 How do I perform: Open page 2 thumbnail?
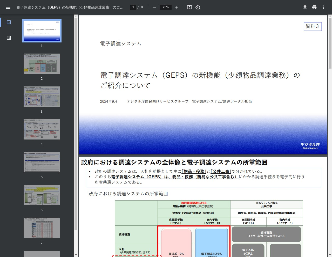point(42,64)
